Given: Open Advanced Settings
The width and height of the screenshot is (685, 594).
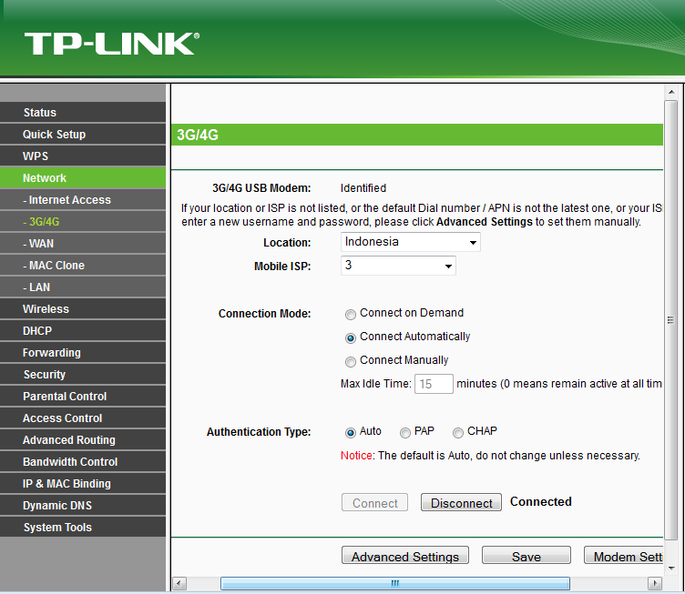Looking at the screenshot, I should 405,556.
